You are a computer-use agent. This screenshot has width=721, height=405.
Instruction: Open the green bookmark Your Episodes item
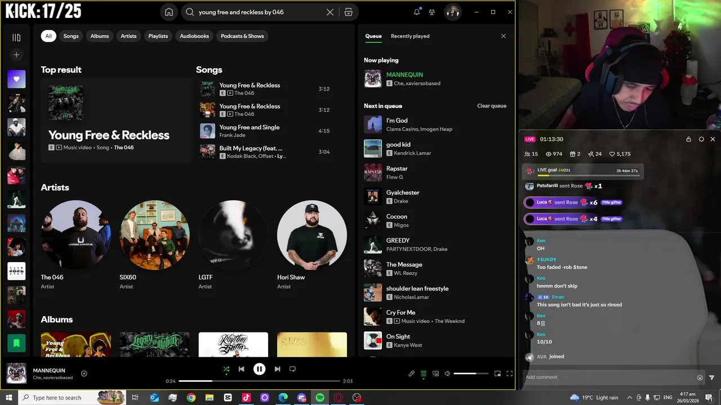tap(16, 343)
